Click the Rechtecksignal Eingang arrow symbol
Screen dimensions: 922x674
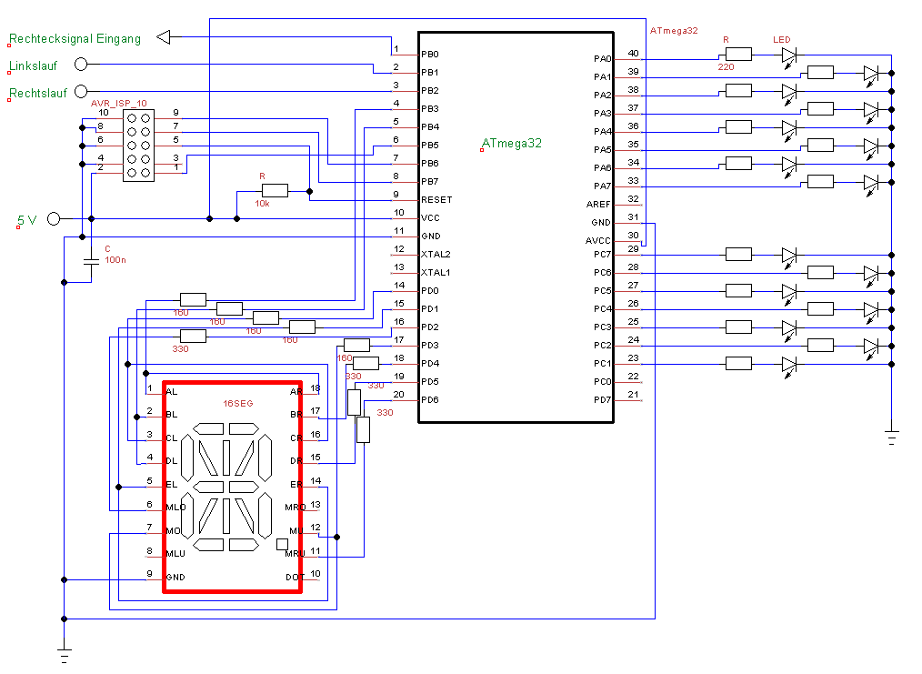(164, 37)
